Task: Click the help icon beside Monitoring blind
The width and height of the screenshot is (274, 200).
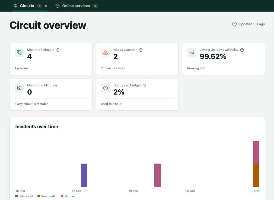Action: (x=55, y=86)
